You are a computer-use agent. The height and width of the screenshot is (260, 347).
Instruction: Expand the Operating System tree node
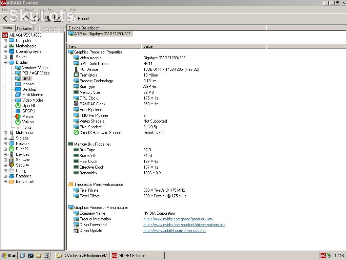5,51
